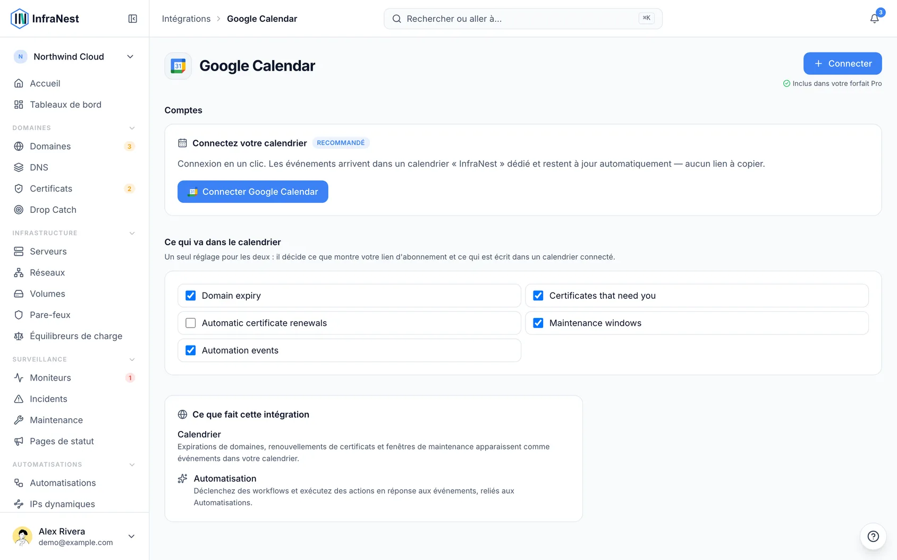Screen dimensions: 897x560
Task: Click the Moniteurs activity icon
Action: point(19,377)
